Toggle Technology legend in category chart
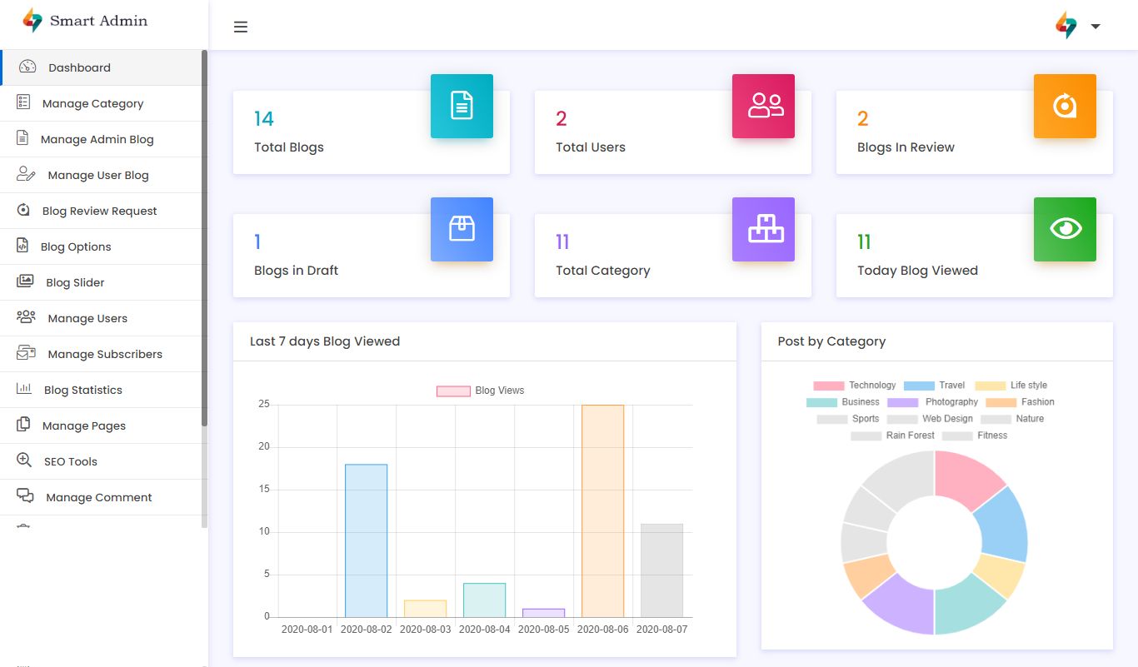 pos(854,386)
